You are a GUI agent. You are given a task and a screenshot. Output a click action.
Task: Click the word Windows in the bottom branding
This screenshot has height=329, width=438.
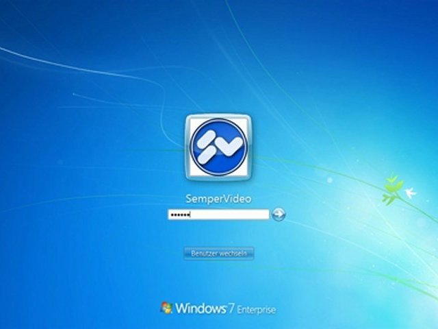(x=200, y=308)
